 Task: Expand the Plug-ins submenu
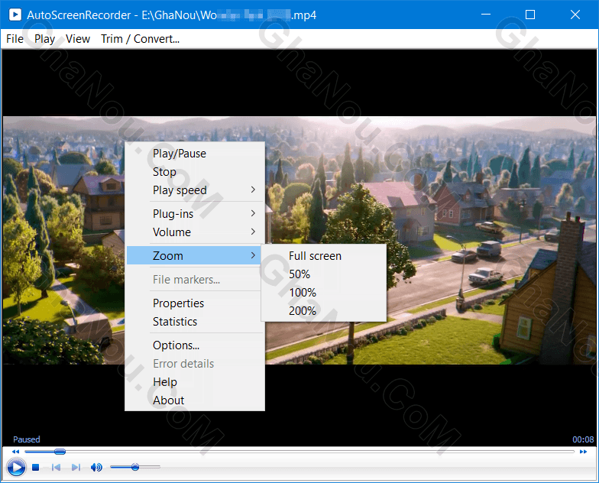(195, 214)
